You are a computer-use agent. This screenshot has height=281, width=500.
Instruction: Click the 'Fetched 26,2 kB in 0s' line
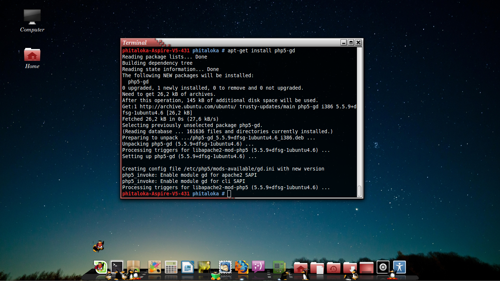[171, 119]
